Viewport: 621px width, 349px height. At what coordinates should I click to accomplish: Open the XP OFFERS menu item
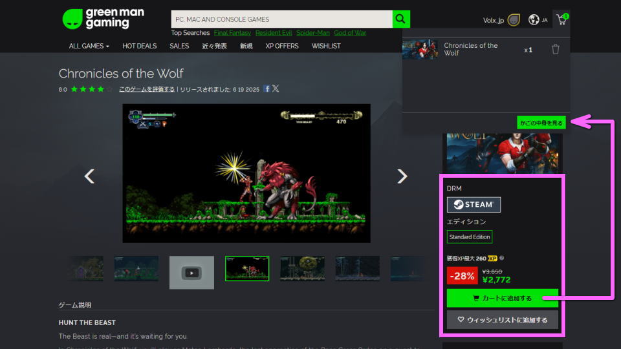pyautogui.click(x=282, y=46)
